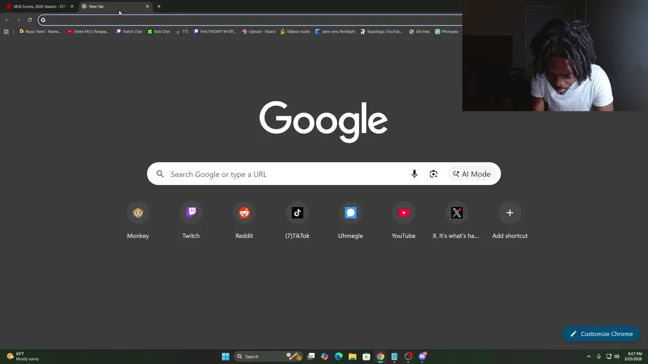
Task: Open the Reddit shortcut tile
Action: [x=244, y=221]
